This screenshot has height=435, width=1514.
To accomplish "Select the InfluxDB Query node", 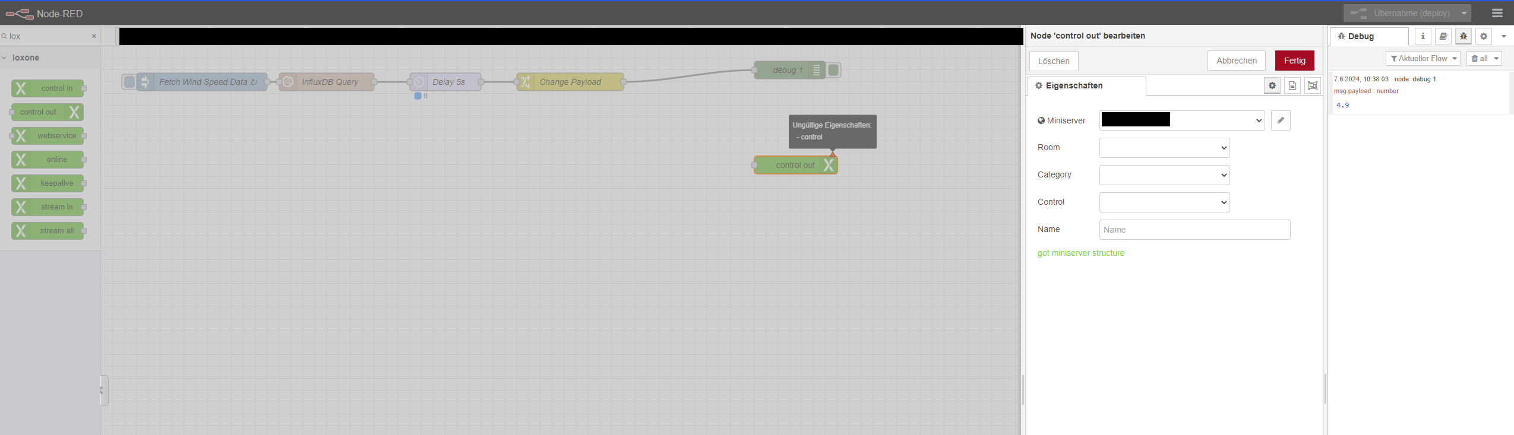I will point(327,82).
